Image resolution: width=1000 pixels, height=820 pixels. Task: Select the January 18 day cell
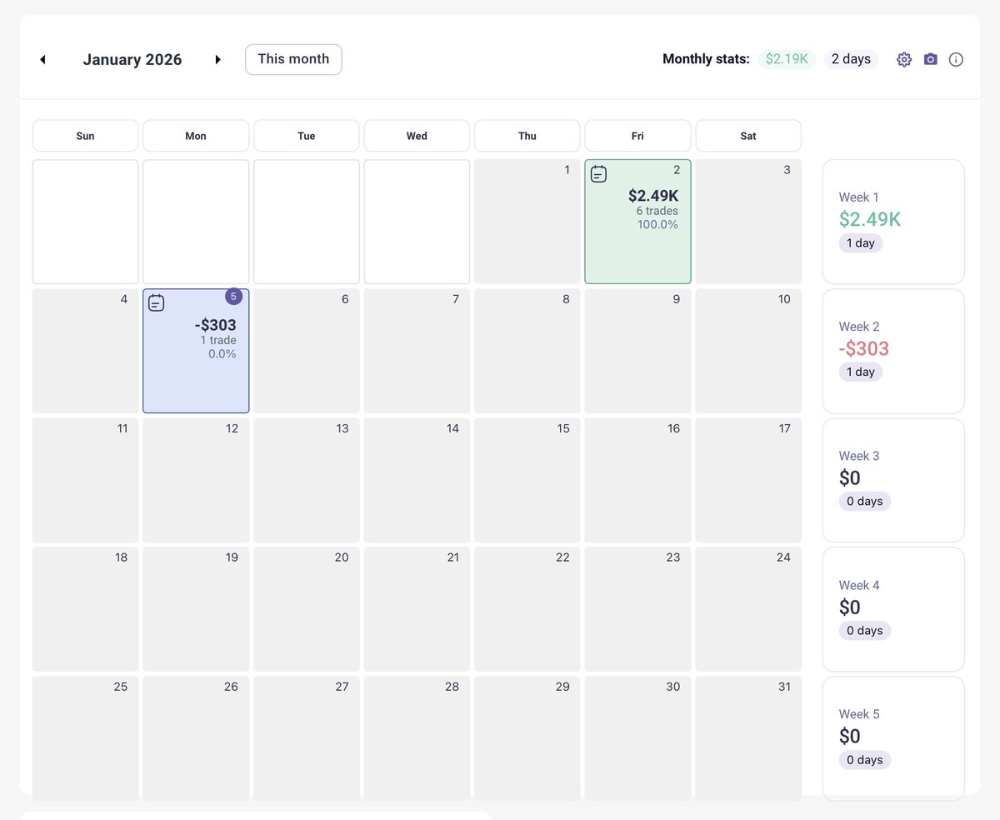tap(85, 609)
